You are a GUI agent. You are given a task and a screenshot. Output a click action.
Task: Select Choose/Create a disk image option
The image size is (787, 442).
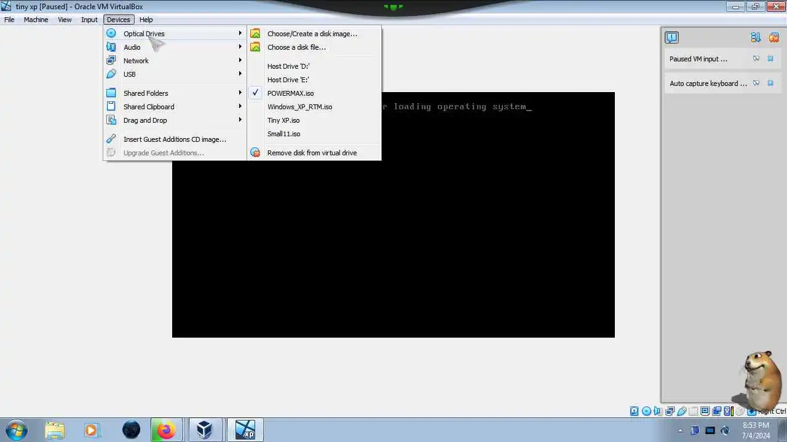314,34
